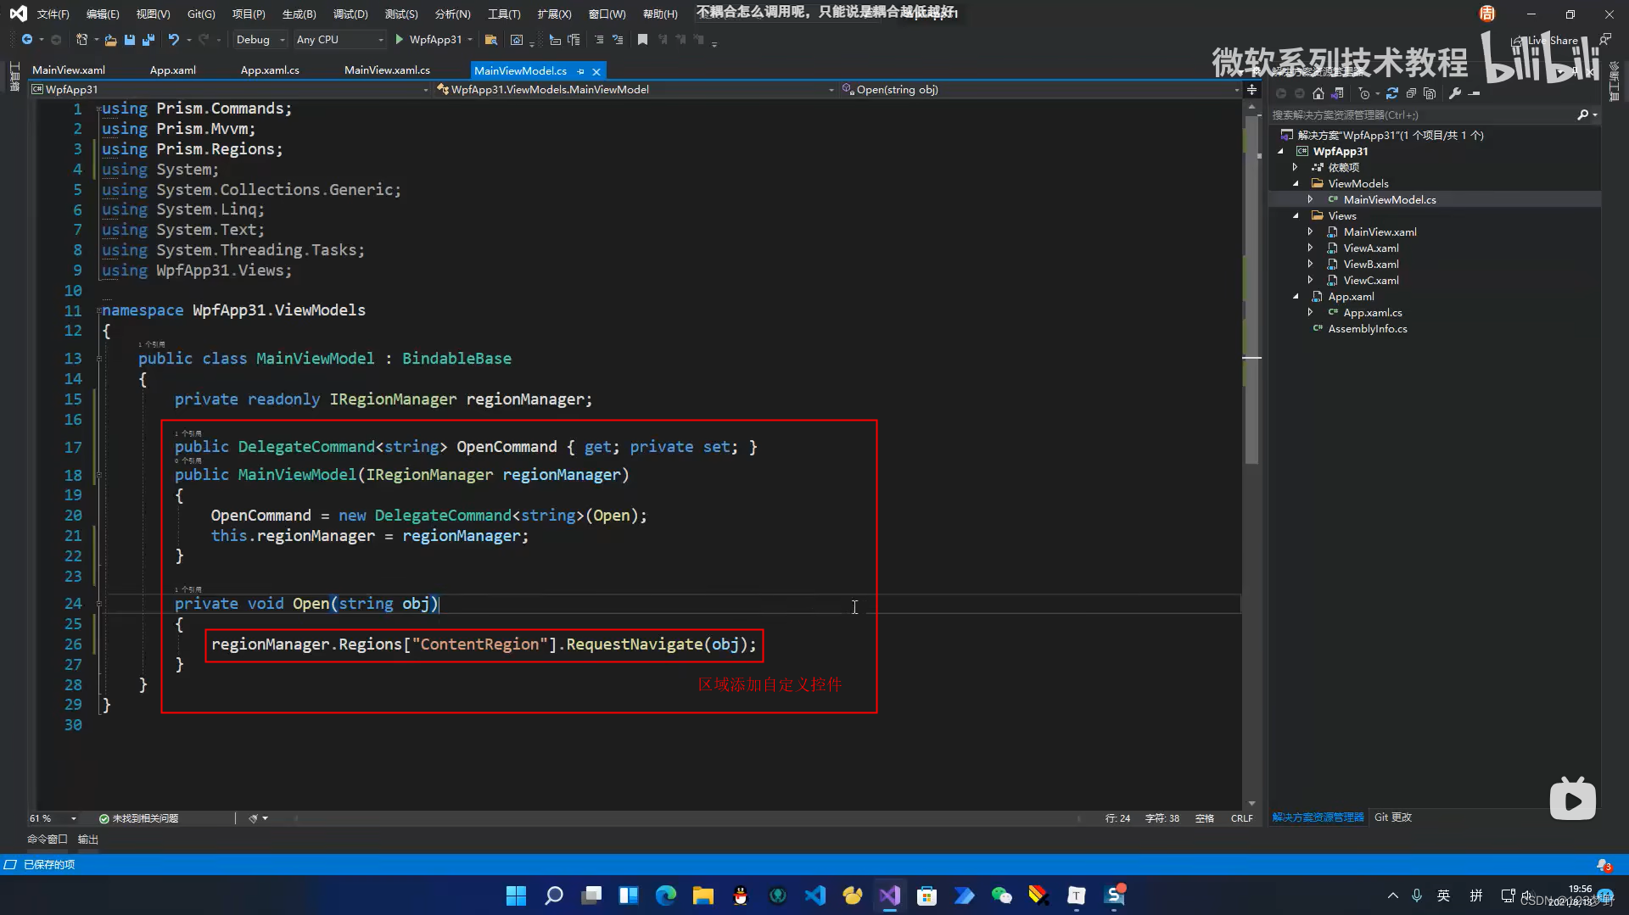This screenshot has width=1629, height=915.
Task: Switch to the Git 更改 panel tab
Action: [1393, 817]
